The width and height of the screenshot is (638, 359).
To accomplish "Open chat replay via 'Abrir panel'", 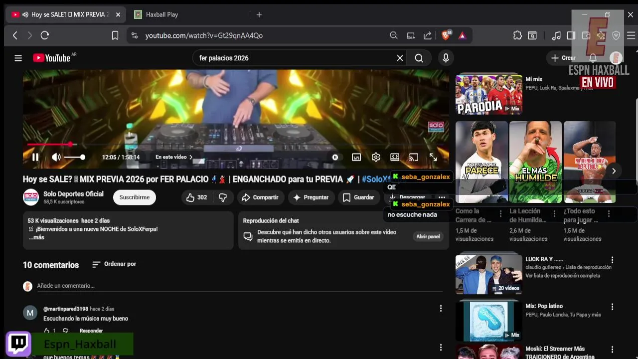I will [428, 236].
